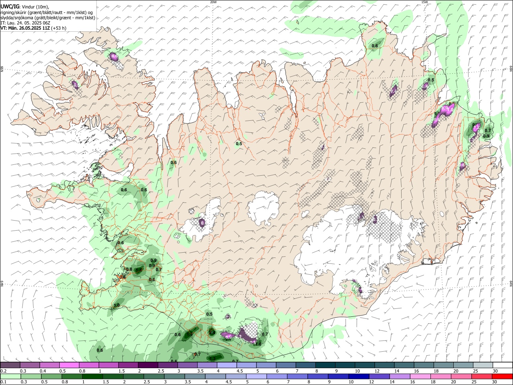This screenshot has width=513, height=385.
Task: Click the 'VT: Mán. 26.05.2025 11Z (+53 h)' line
Action: point(33,28)
